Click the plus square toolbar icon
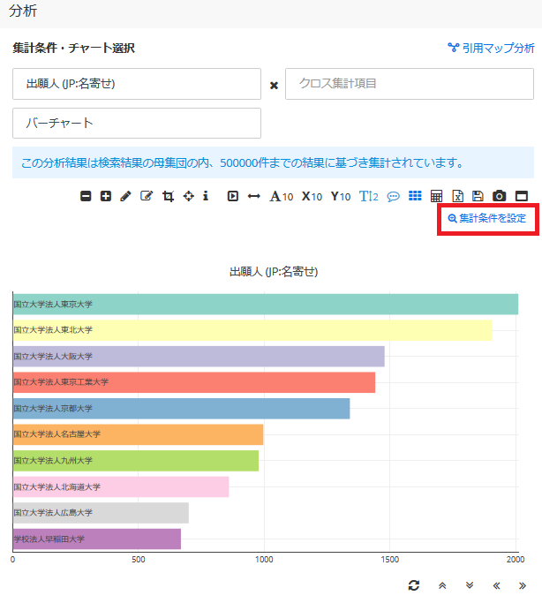Viewport: 542px width, 603px height. pos(106,196)
